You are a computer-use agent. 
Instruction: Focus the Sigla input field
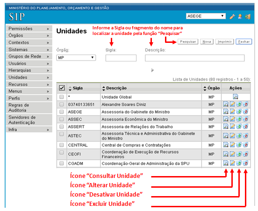121,58
